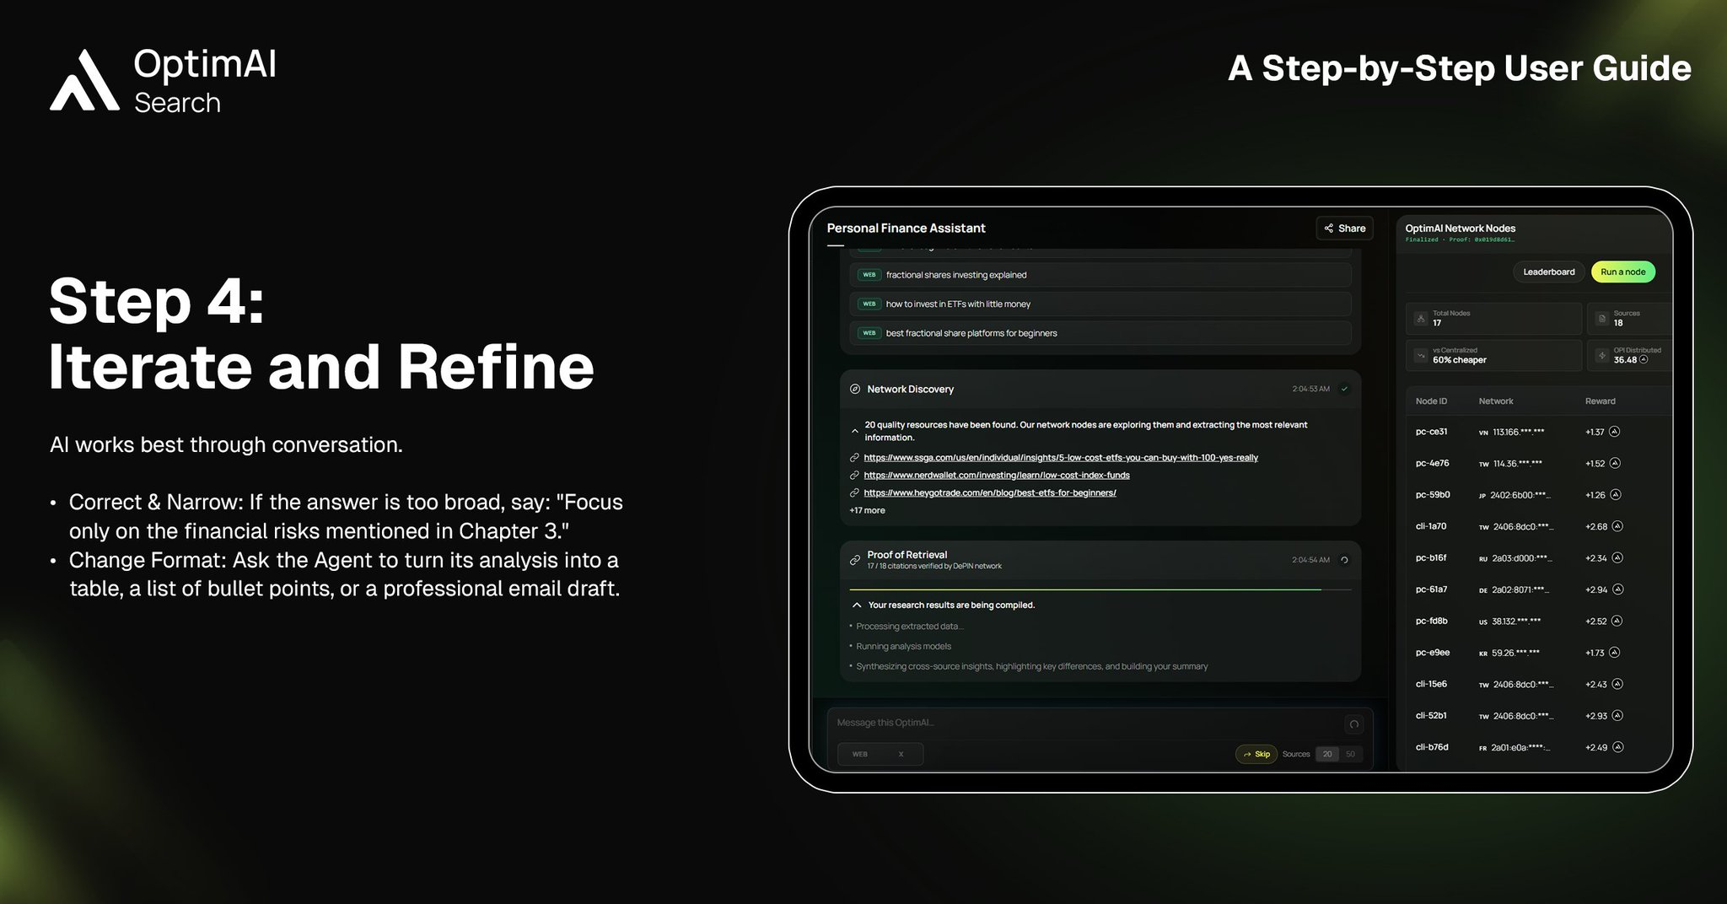This screenshot has height=904, width=1727.
Task: Click the citations verification progress bar
Action: [1100, 589]
